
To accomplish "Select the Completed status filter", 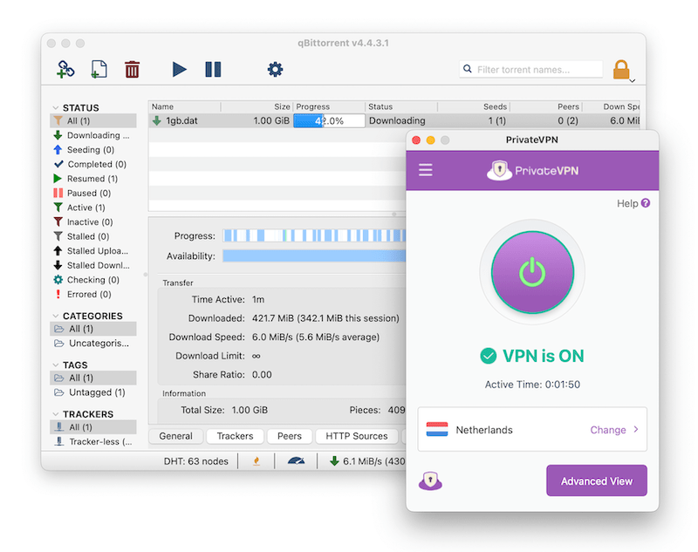I will 87,164.
